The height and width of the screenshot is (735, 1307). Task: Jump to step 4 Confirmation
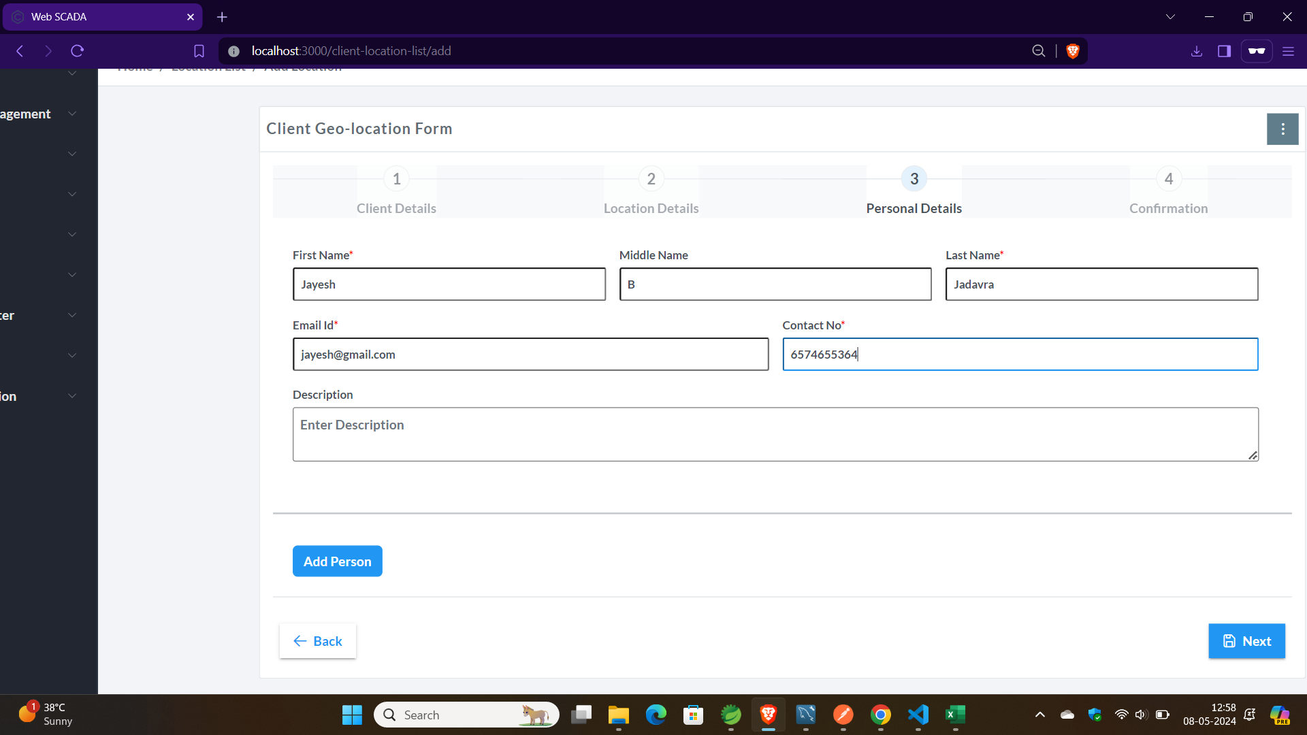(1168, 179)
